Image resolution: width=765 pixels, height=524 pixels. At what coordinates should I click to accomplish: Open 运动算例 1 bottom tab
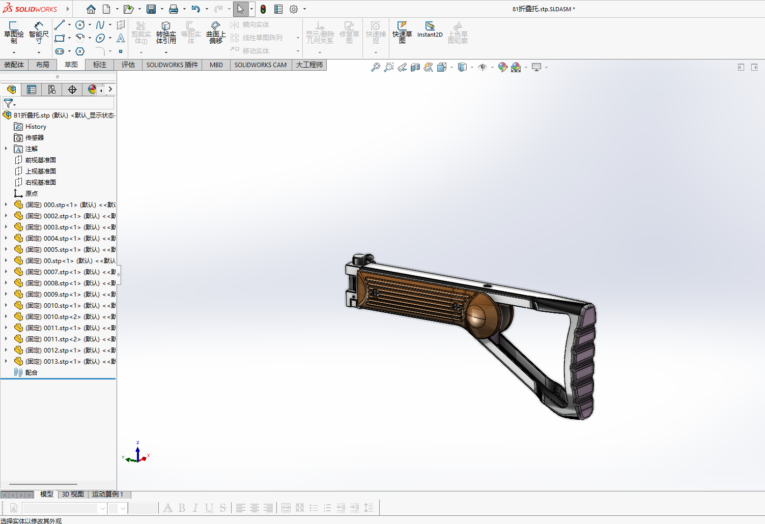(x=108, y=494)
